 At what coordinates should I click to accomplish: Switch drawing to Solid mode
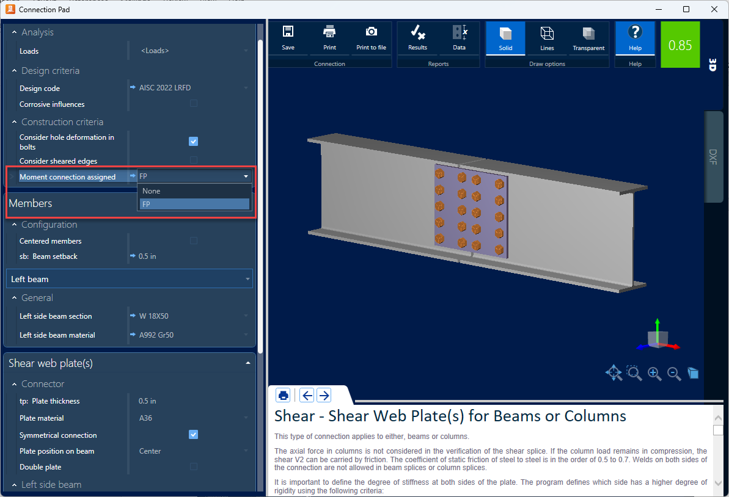coord(505,38)
